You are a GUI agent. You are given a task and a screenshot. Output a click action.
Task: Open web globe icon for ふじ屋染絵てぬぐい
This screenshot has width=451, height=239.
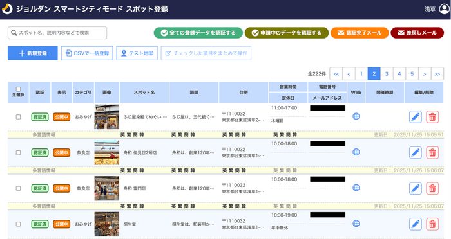point(356,116)
